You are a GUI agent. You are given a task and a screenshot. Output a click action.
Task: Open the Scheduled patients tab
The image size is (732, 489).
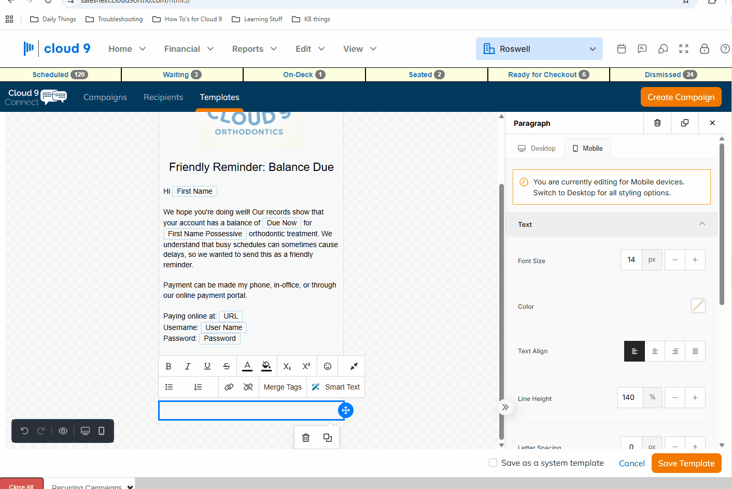point(60,75)
